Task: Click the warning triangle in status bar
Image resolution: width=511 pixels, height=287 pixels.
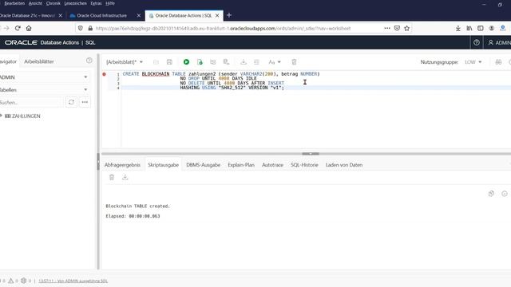Action: pos(10,281)
